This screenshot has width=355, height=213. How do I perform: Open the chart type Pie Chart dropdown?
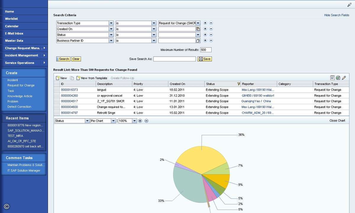click(113, 121)
